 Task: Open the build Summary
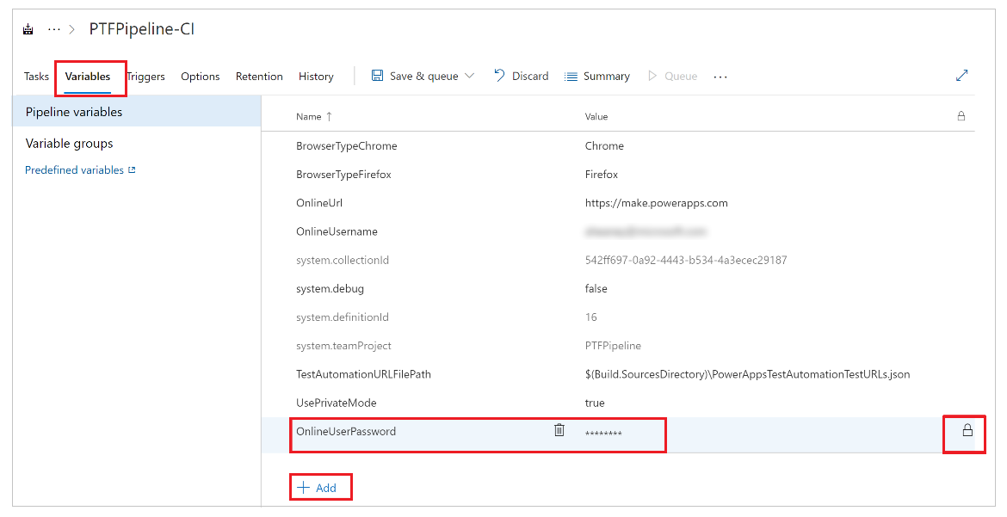[596, 77]
